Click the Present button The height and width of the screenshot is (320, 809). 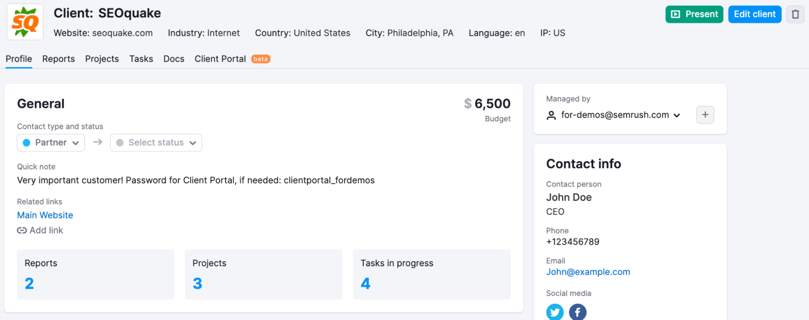coord(694,15)
